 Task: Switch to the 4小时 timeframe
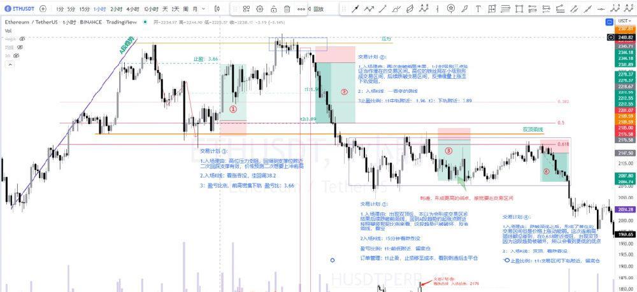(x=132, y=9)
